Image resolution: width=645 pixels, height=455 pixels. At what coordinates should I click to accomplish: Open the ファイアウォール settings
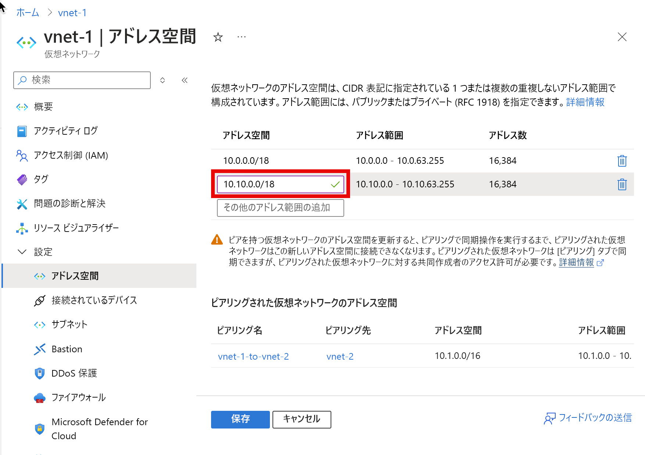coord(79,397)
